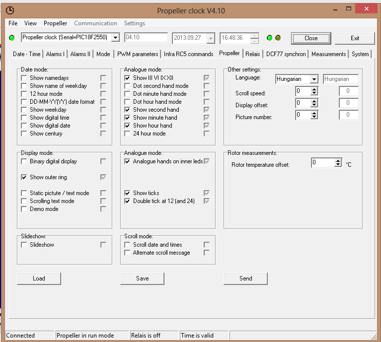381x342 pixels.
Task: Enable Scrolling text mode checkbox
Action: pos(24,201)
